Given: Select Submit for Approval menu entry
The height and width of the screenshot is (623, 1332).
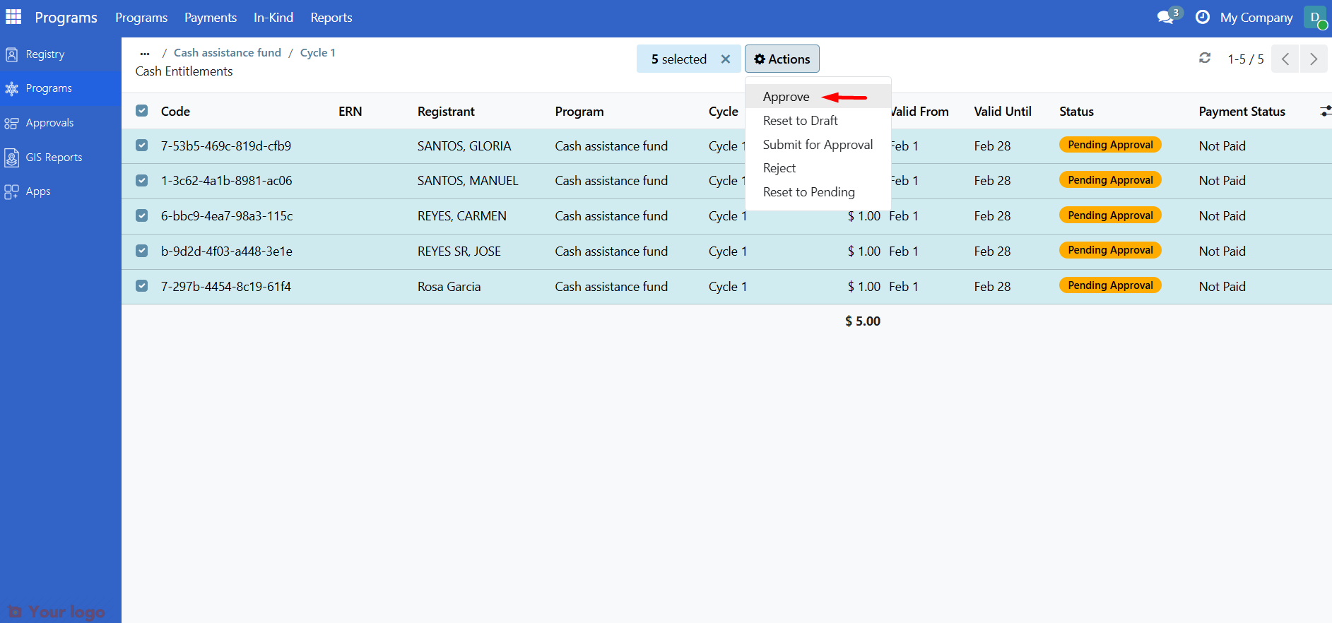Looking at the screenshot, I should pos(818,145).
